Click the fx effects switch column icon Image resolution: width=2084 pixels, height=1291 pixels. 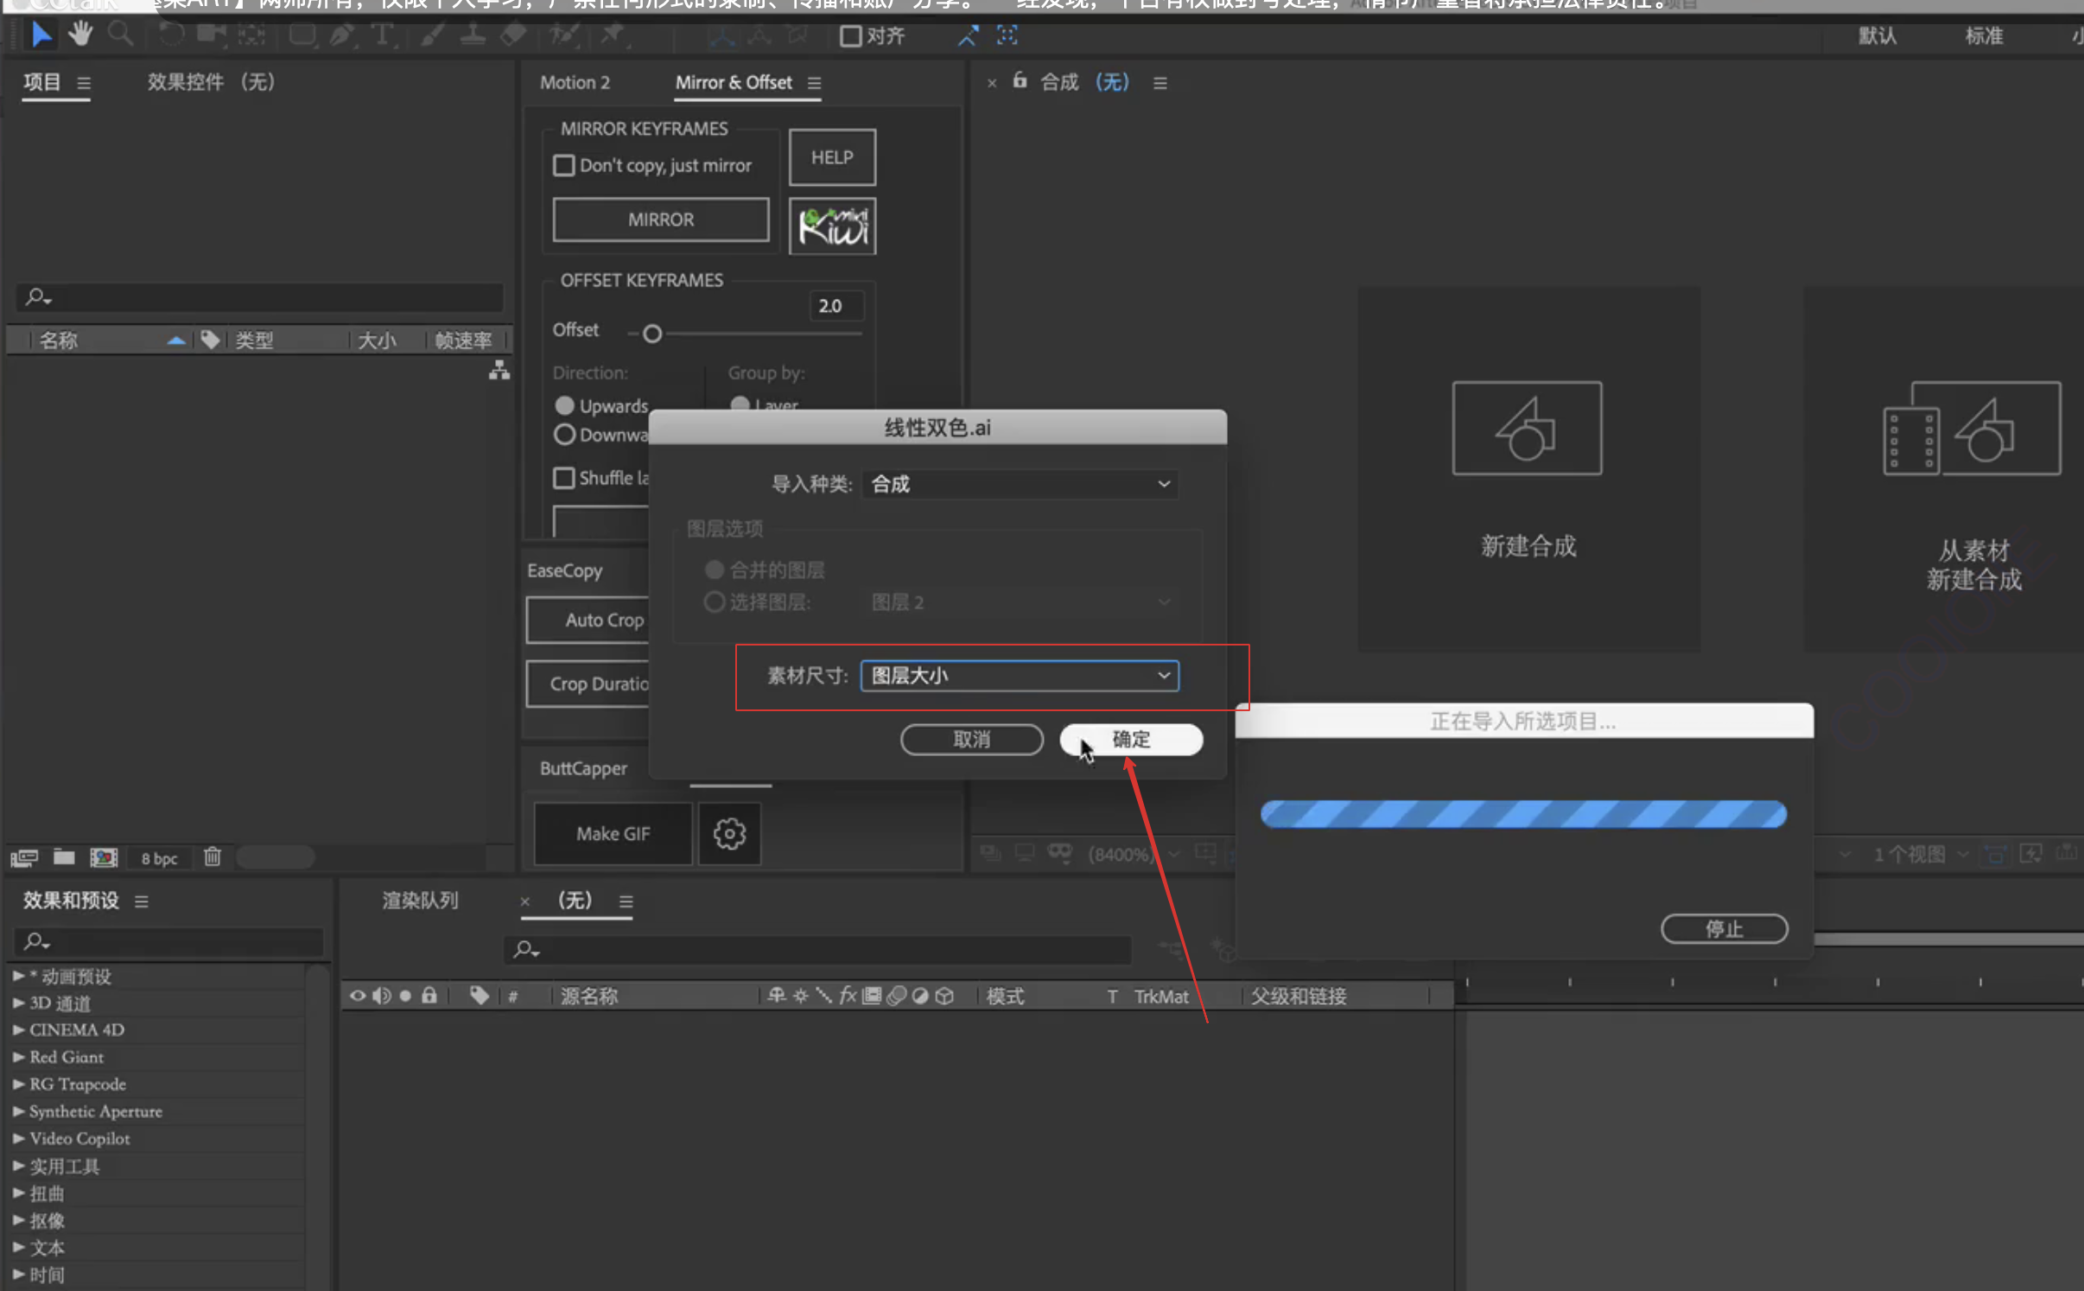[848, 995]
